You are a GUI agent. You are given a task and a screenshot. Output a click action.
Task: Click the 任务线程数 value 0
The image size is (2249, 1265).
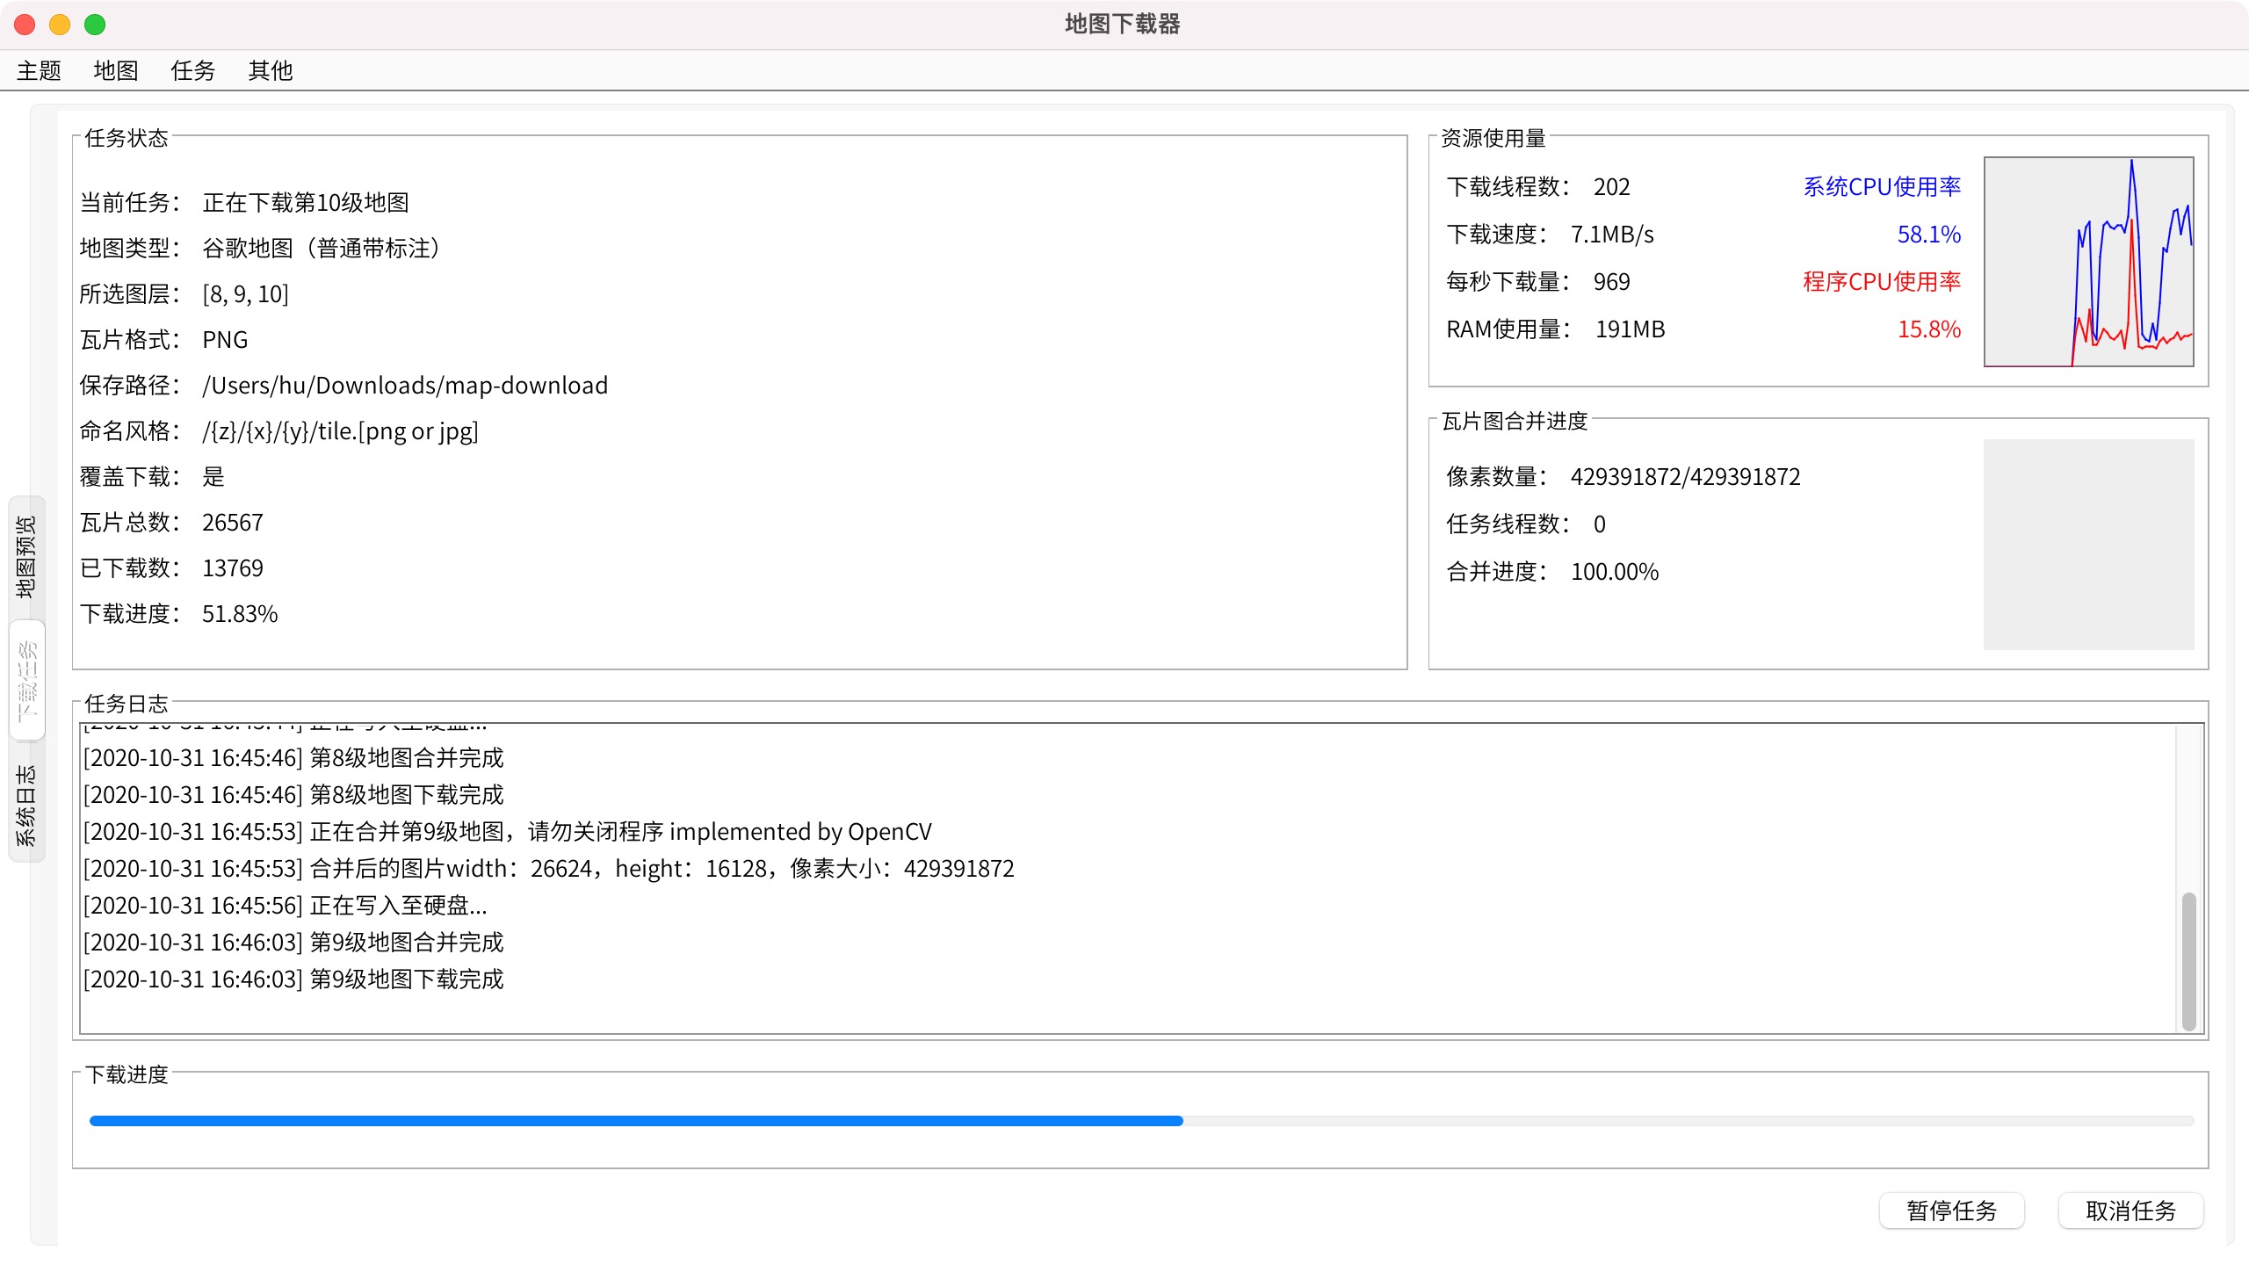click(x=1600, y=524)
